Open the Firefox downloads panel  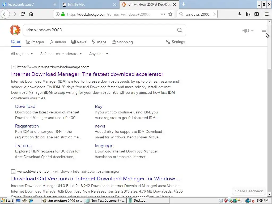click(240, 14)
